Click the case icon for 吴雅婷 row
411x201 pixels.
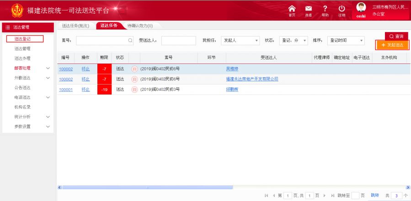[x=134, y=69]
